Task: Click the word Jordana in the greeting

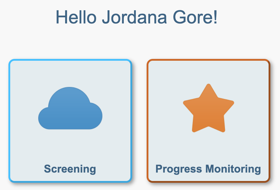Action: pos(135,17)
